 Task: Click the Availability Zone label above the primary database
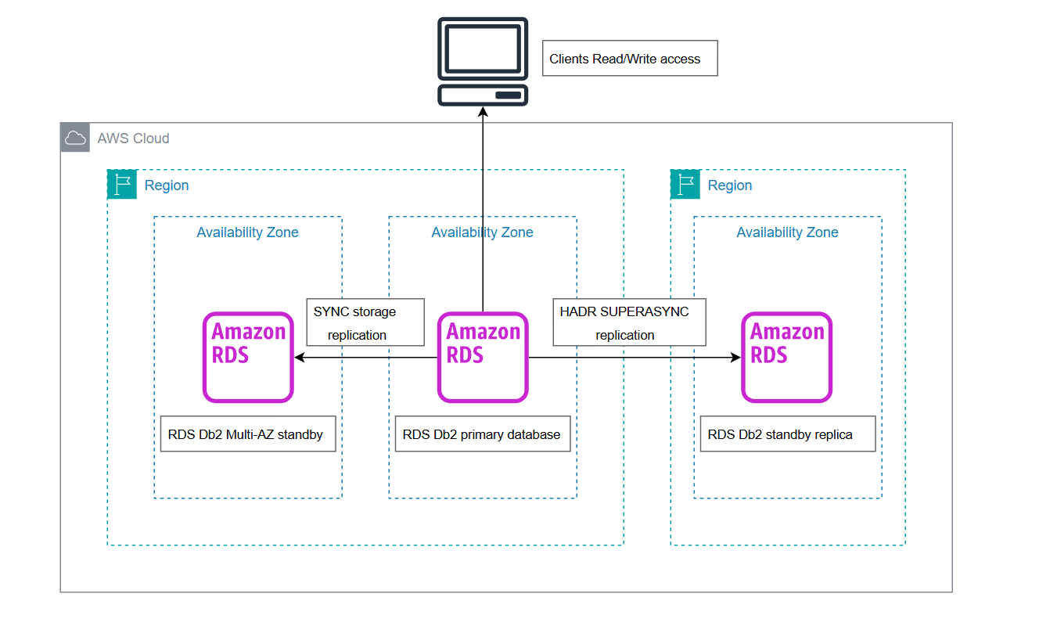pos(482,232)
